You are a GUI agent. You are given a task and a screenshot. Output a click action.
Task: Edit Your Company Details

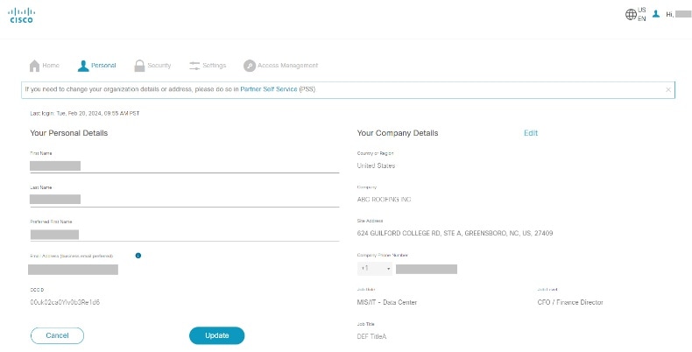[531, 133]
